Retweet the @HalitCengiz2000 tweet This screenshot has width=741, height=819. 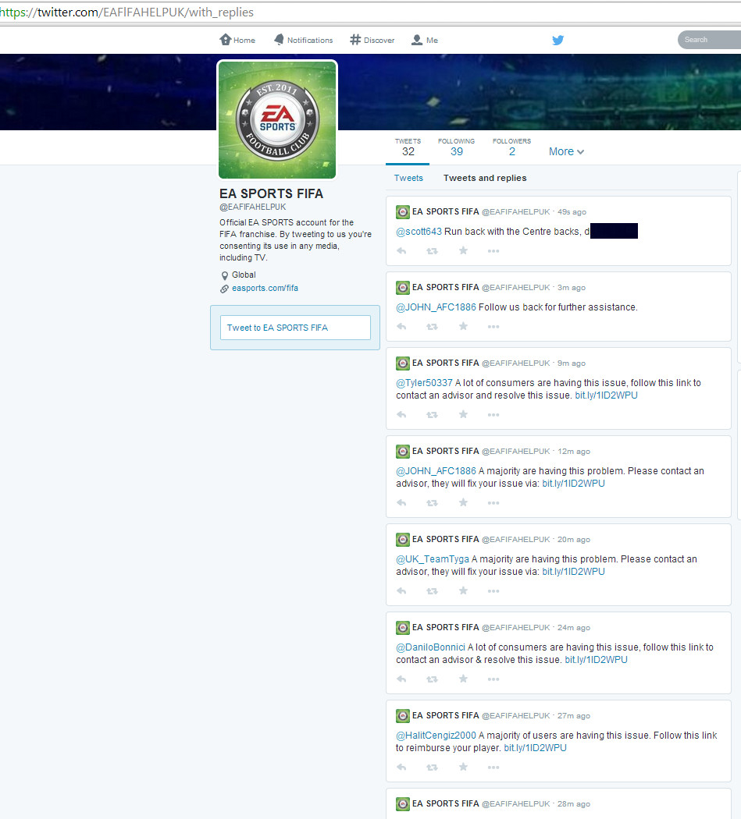pos(432,768)
